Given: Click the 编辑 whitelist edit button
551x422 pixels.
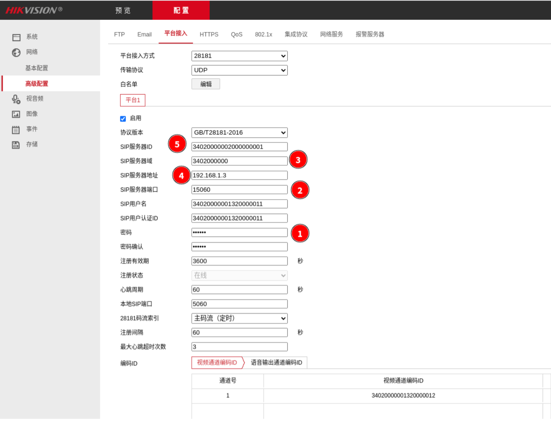Looking at the screenshot, I should pos(206,84).
